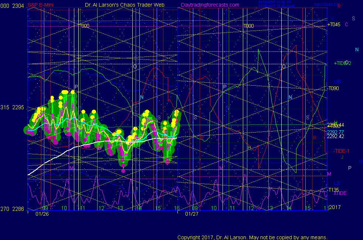Click the yellow 2017 year label
The width and height of the screenshot is (363, 240).
(335, 207)
